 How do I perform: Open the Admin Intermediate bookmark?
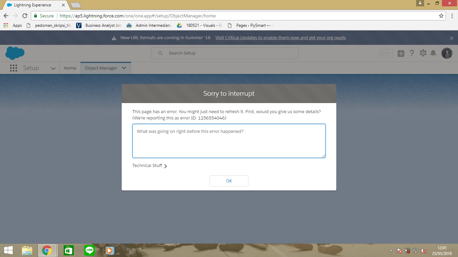click(149, 25)
